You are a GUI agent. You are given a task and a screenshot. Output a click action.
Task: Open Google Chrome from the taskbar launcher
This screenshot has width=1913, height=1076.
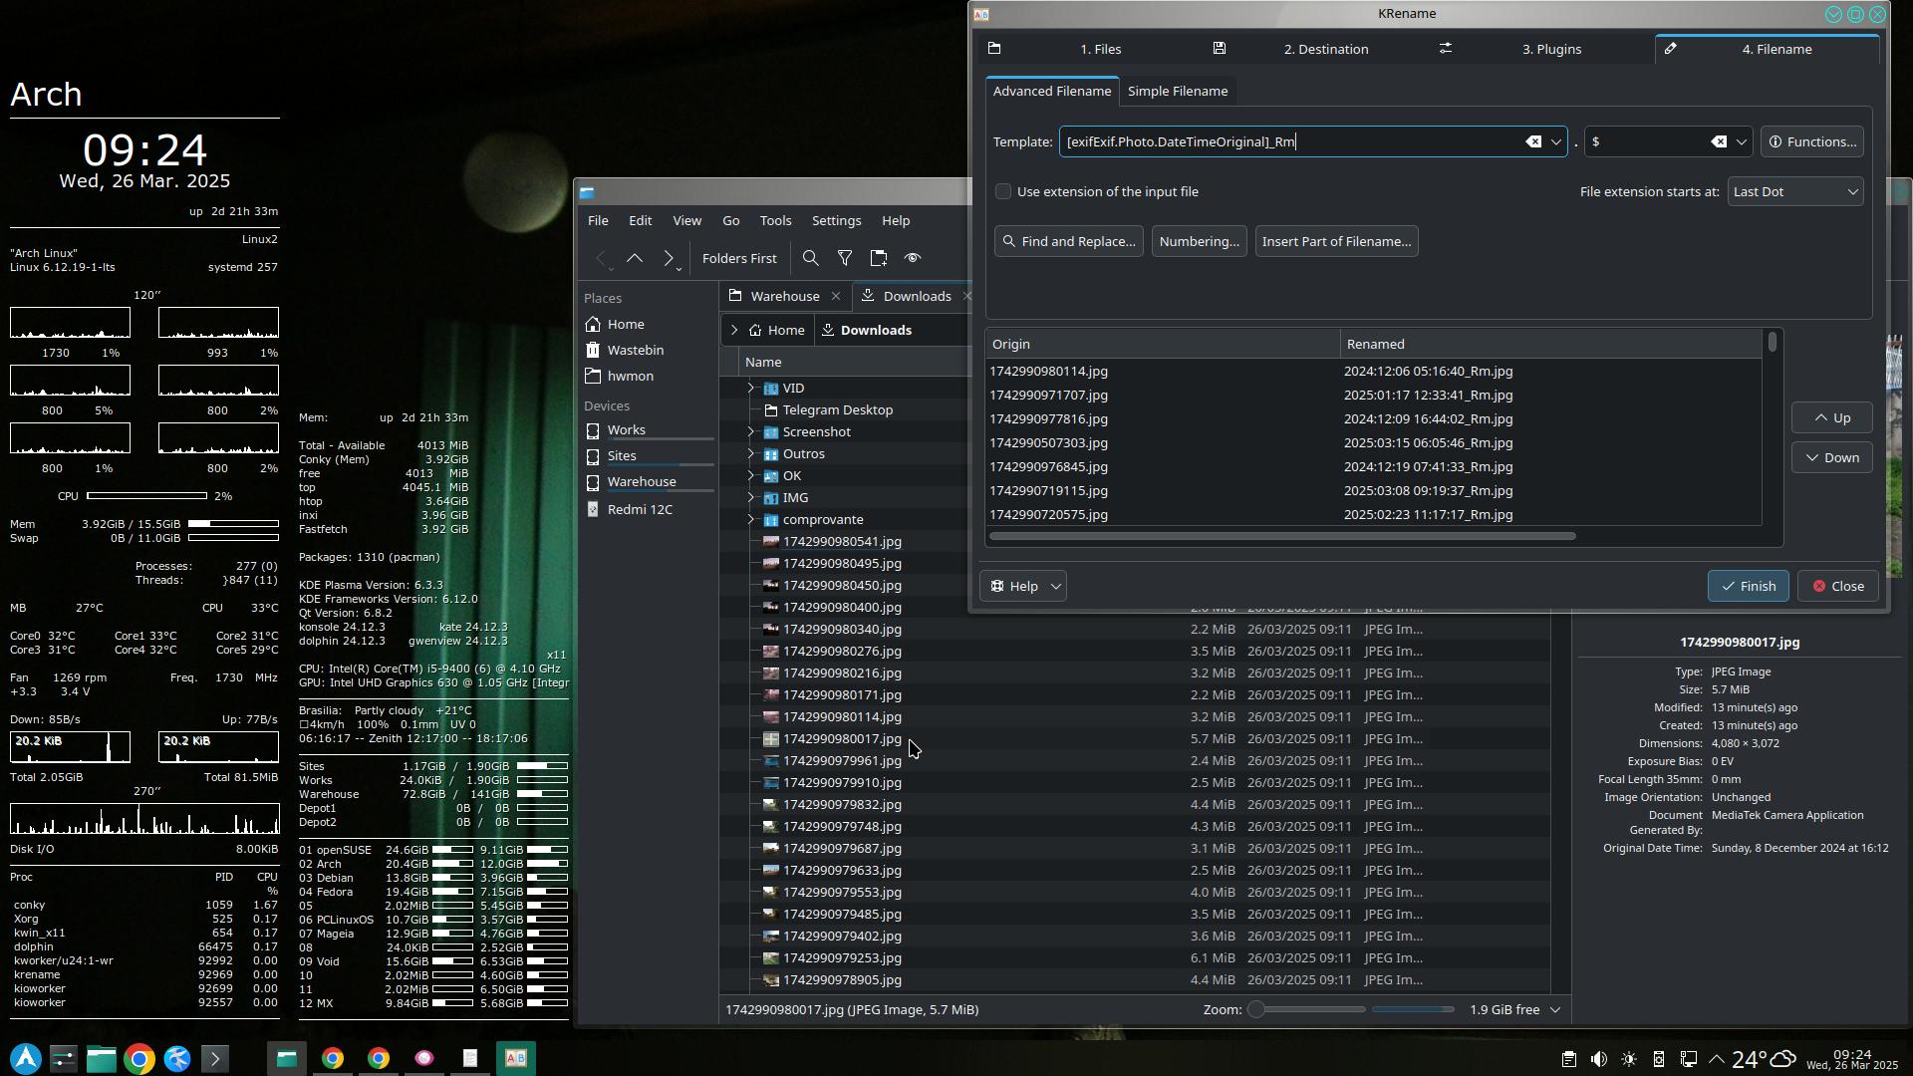tap(139, 1058)
